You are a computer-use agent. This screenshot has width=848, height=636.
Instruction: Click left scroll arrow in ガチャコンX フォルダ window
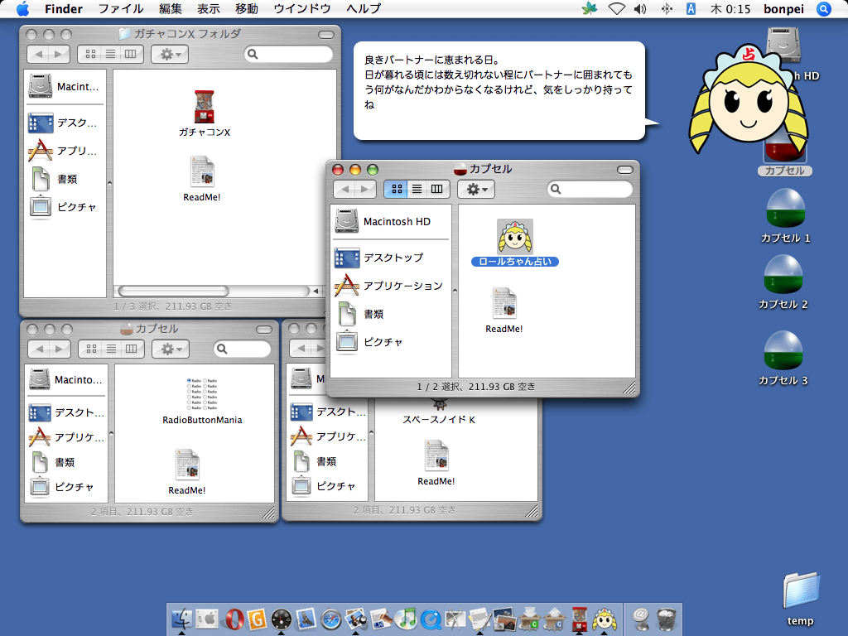(316, 291)
